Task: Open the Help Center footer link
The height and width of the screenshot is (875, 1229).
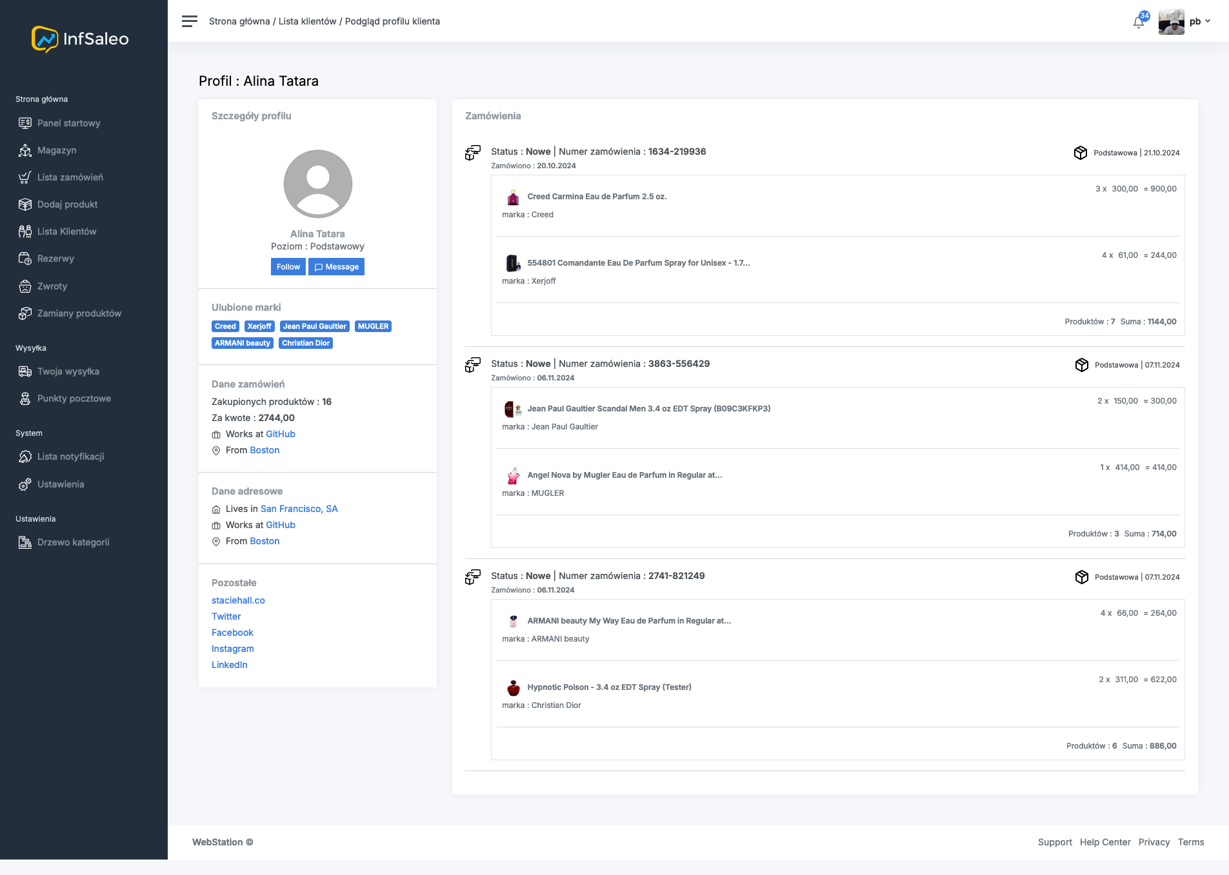Action: click(x=1105, y=842)
